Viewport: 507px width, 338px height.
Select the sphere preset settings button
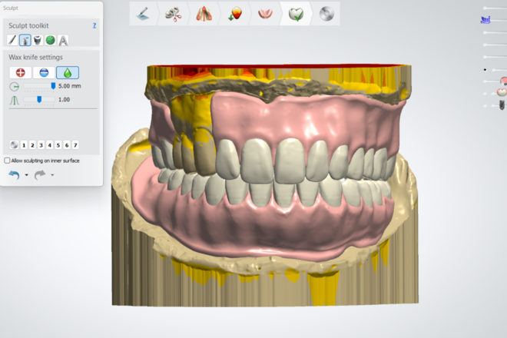tap(14, 145)
